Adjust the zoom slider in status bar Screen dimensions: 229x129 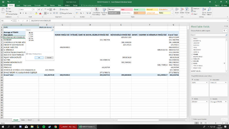(x=216, y=123)
